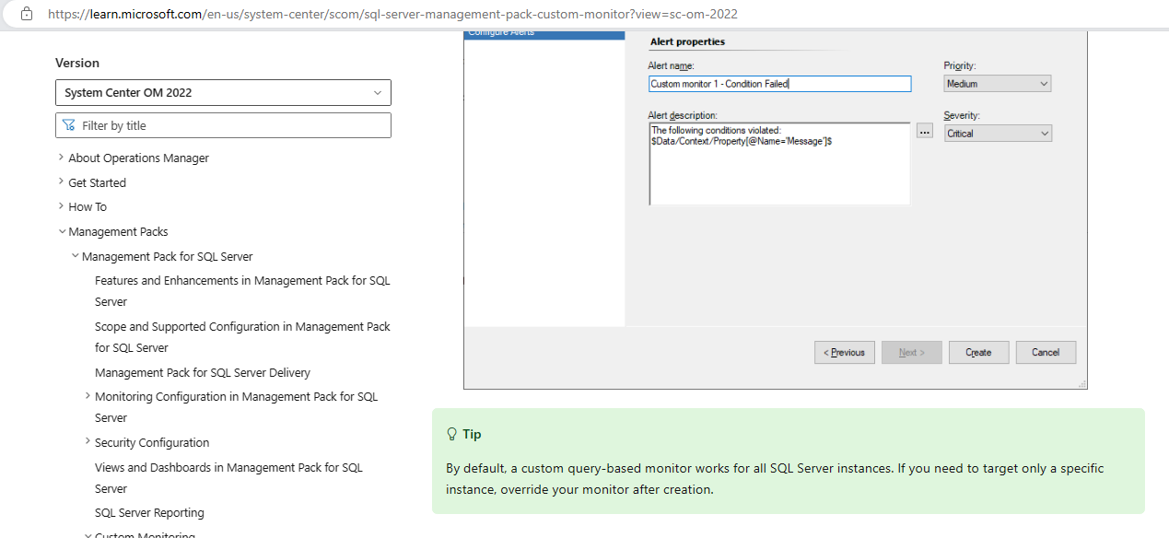
Task: Click the About Operations Manager tree item
Action: pos(138,158)
